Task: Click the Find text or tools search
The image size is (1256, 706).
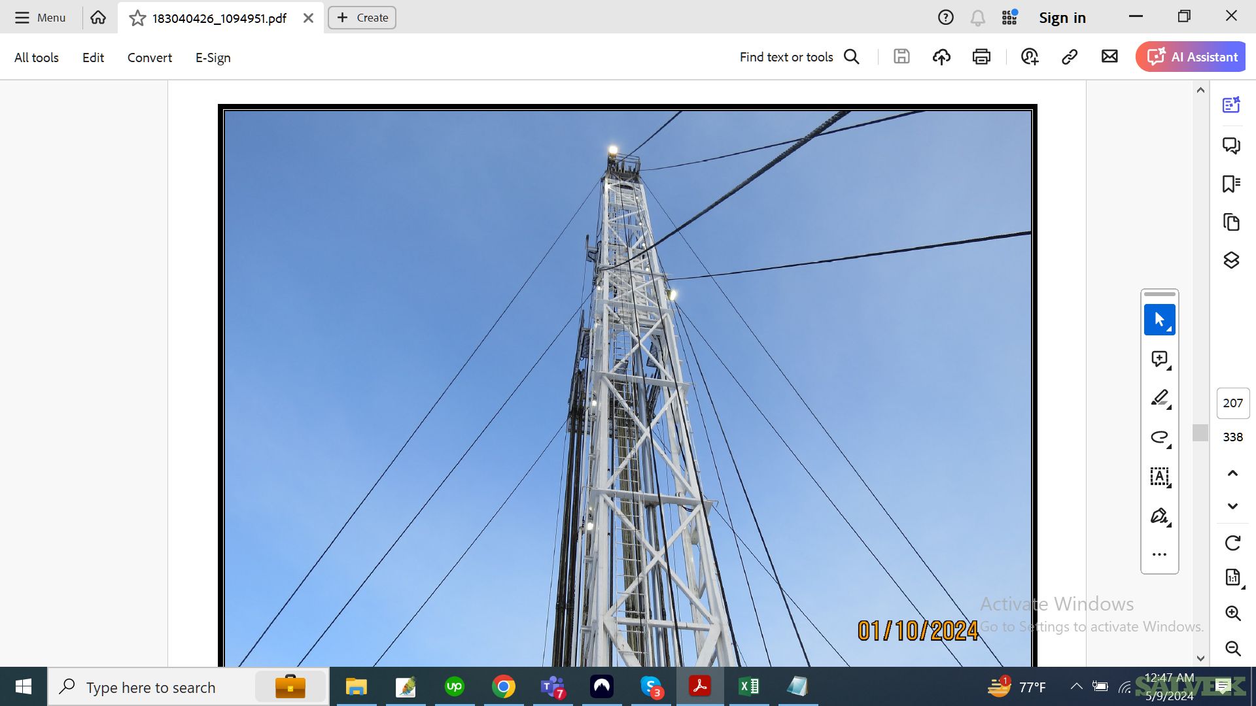Action: (x=799, y=57)
